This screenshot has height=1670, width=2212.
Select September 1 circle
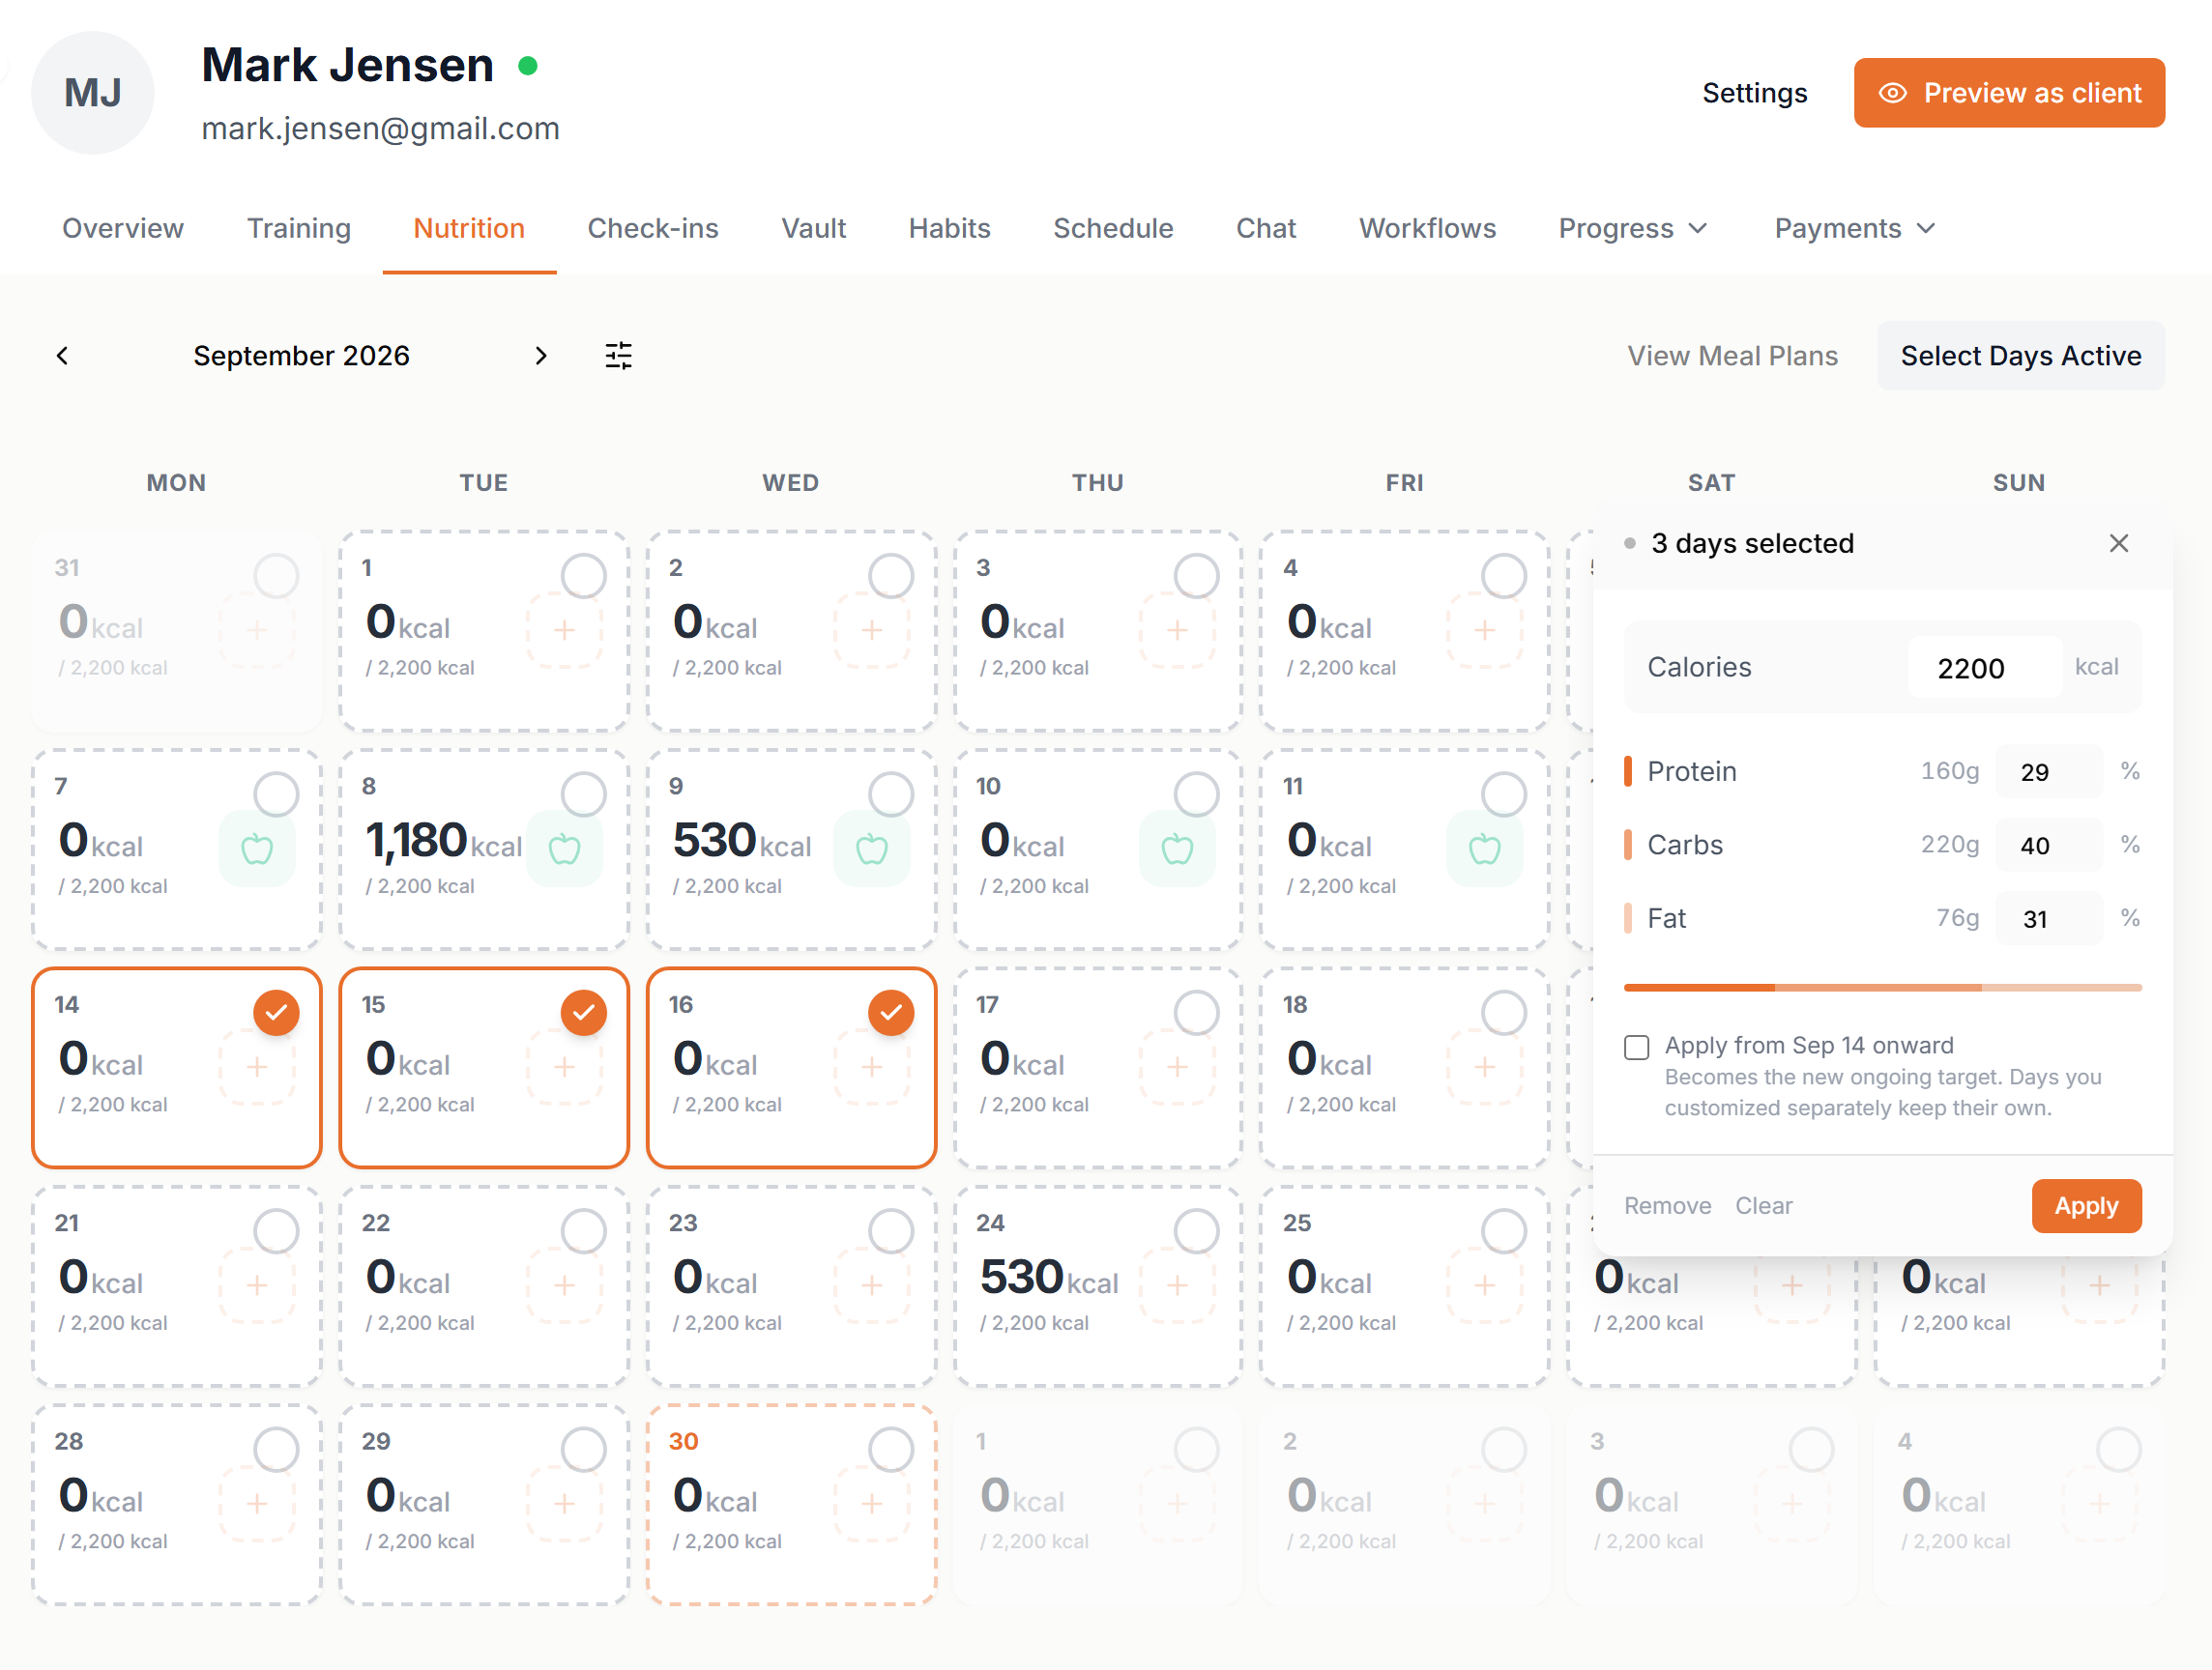pyautogui.click(x=583, y=576)
